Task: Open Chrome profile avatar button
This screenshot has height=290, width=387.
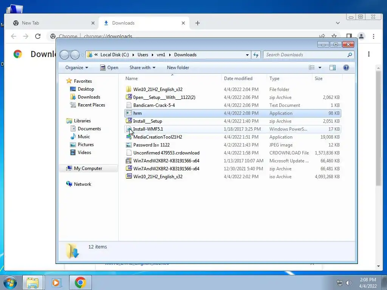Action: pyautogui.click(x=361, y=36)
